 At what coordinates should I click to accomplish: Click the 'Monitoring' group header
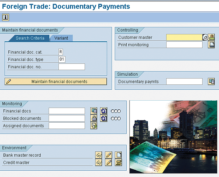(12, 104)
